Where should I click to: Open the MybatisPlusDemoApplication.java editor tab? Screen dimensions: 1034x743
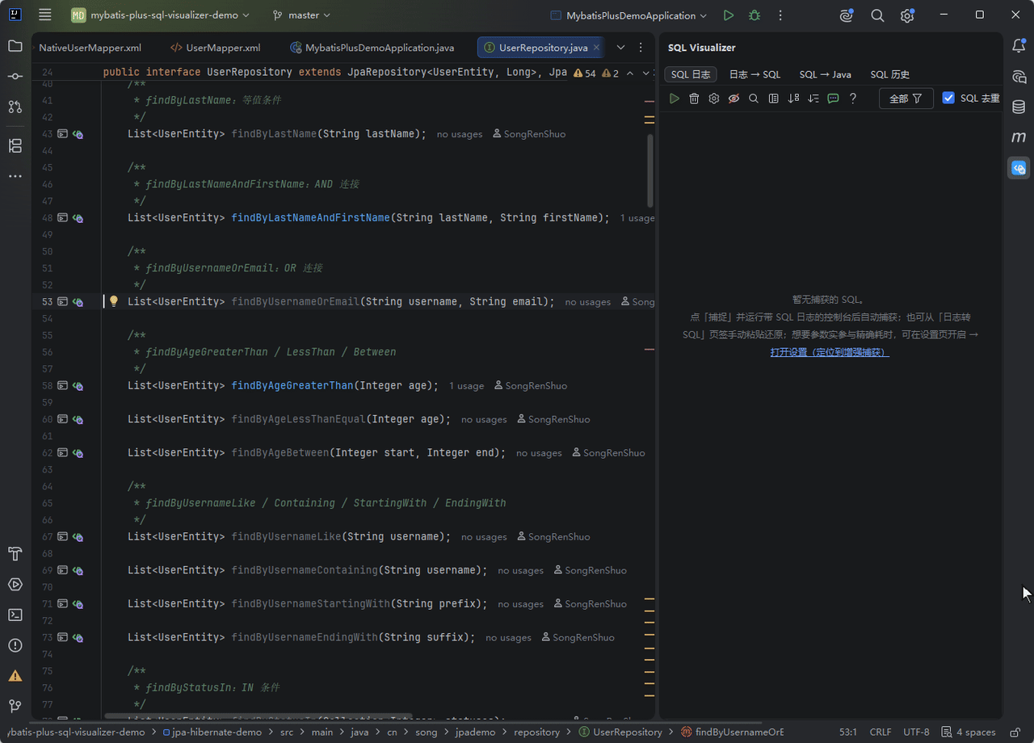pyautogui.click(x=372, y=48)
